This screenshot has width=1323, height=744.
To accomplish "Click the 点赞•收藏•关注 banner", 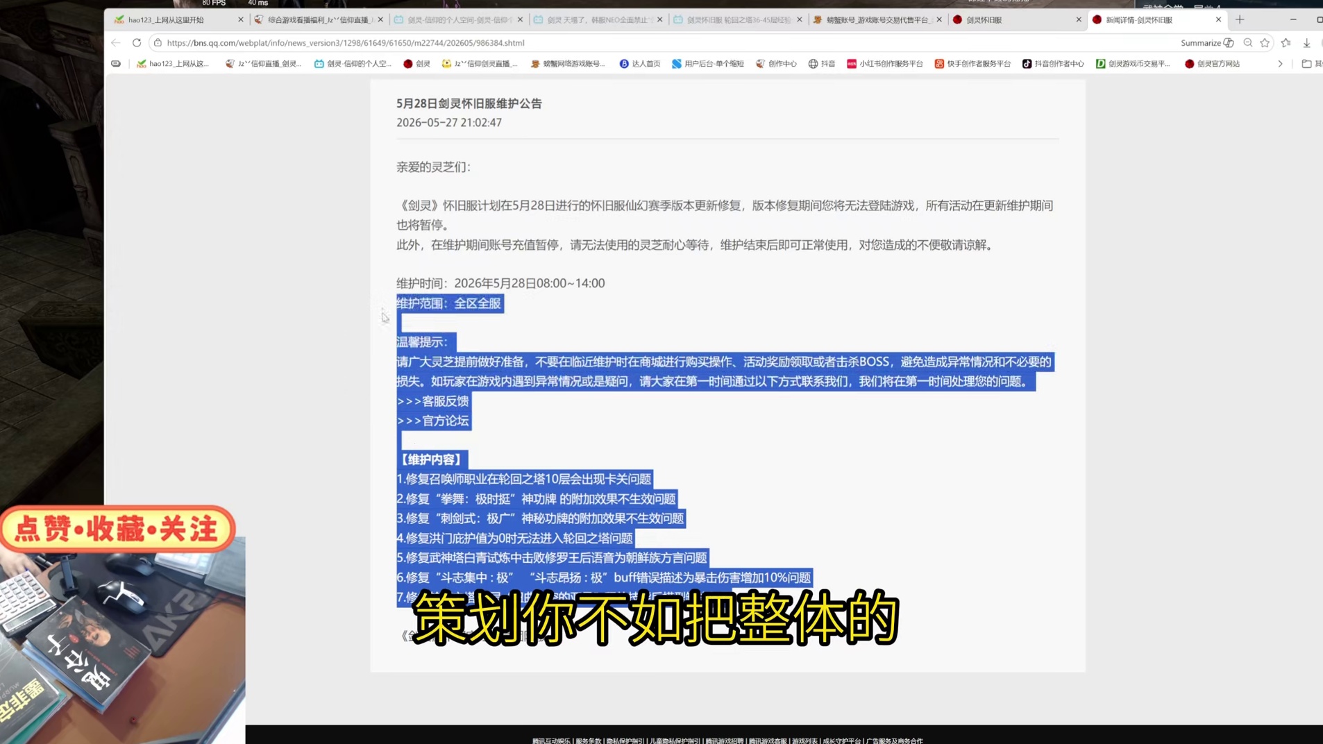I will tap(117, 530).
